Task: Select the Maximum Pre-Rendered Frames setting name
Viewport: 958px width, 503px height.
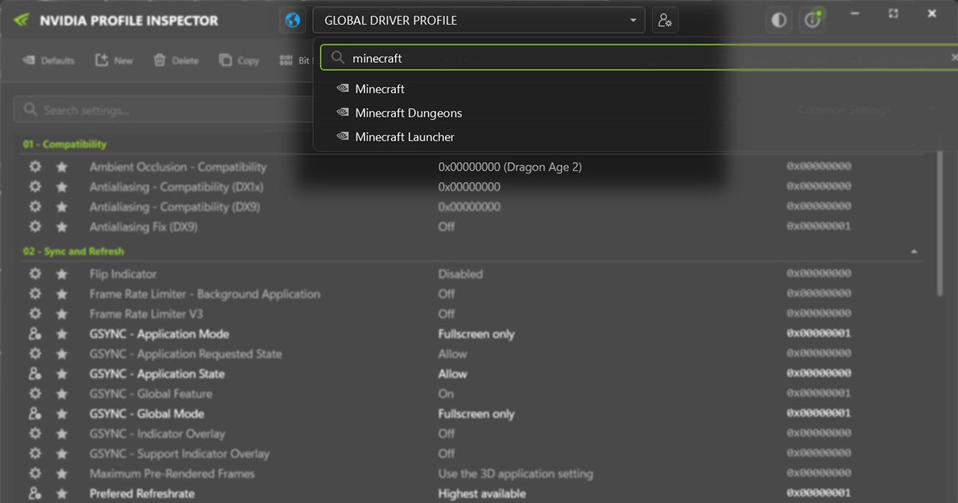Action: pos(172,473)
